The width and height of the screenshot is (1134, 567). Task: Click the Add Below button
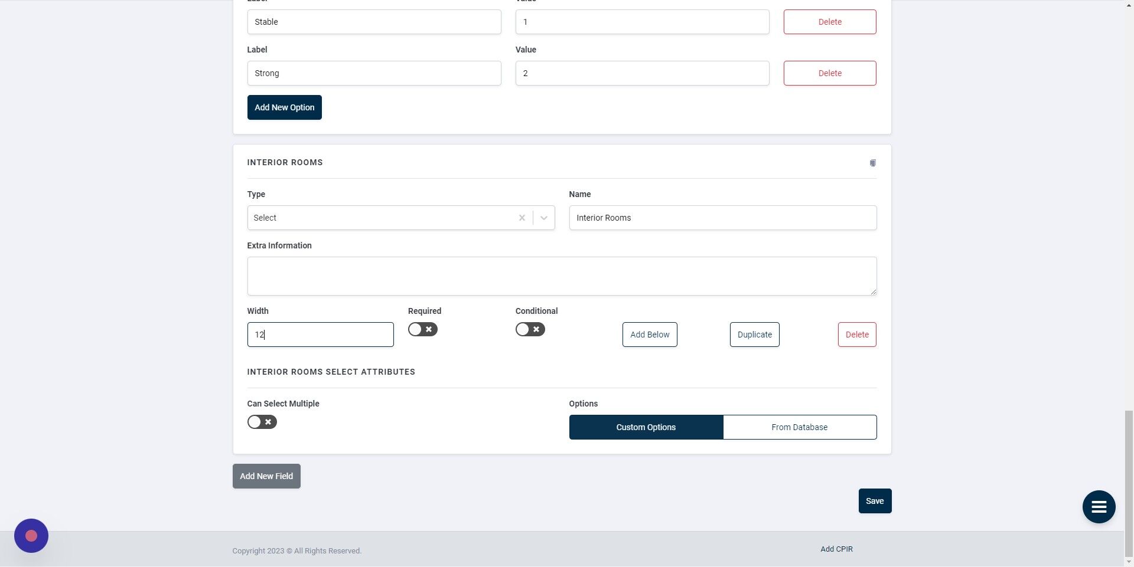coord(650,335)
